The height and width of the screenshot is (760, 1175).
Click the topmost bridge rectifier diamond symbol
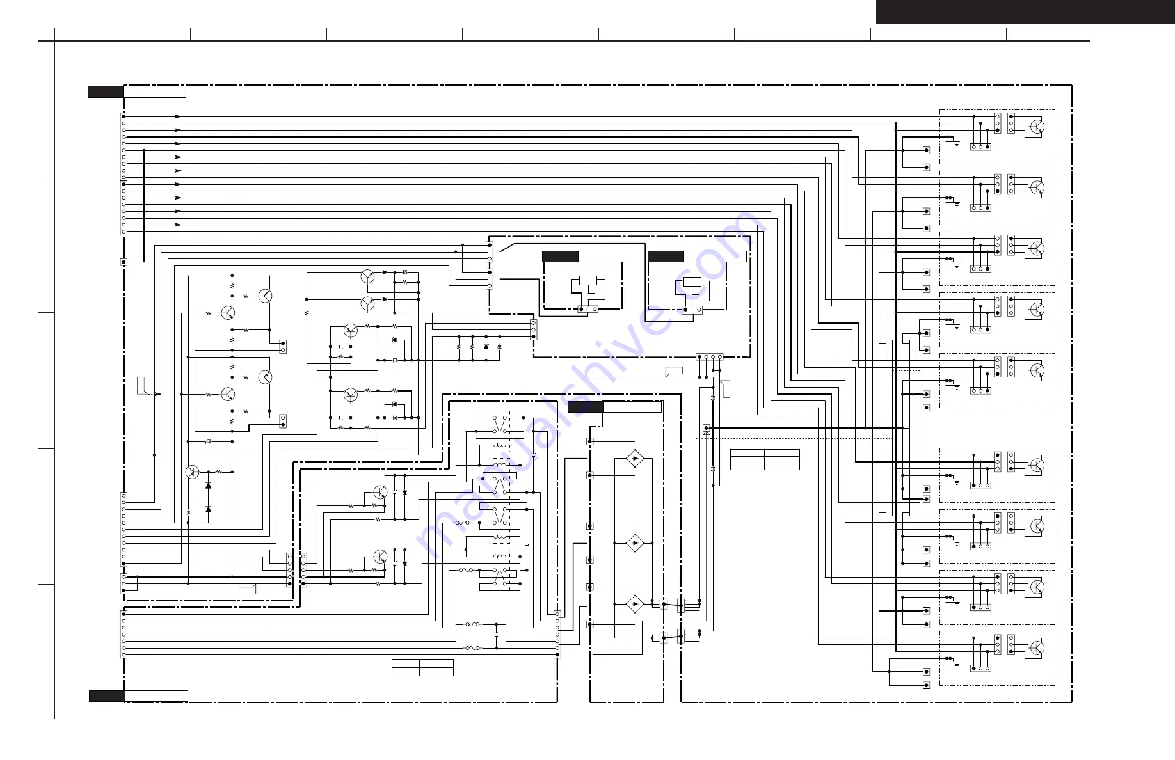click(x=634, y=458)
